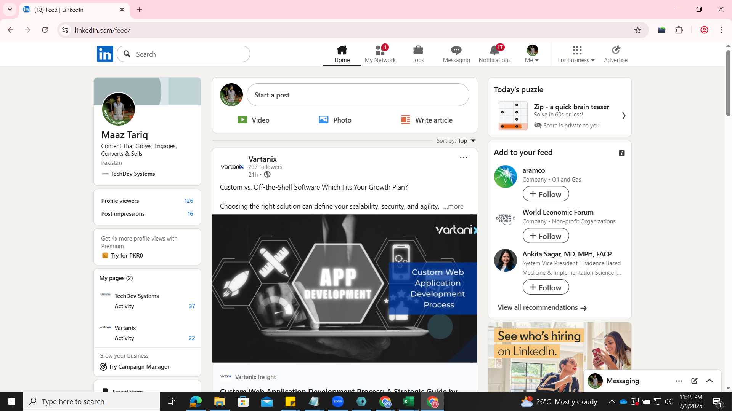
Task: Open TechDev Systems Activity count 37
Action: click(x=192, y=306)
